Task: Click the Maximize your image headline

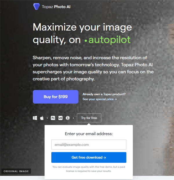Action: pos(82,27)
